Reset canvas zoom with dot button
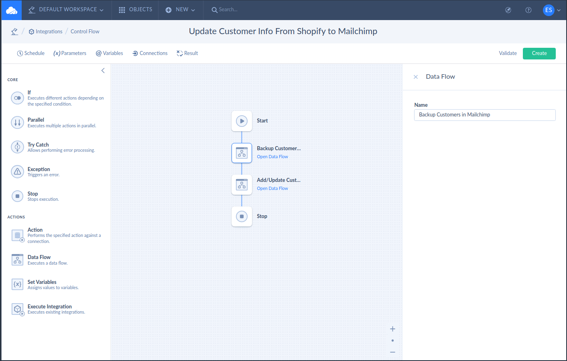The height and width of the screenshot is (361, 567). coord(392,341)
